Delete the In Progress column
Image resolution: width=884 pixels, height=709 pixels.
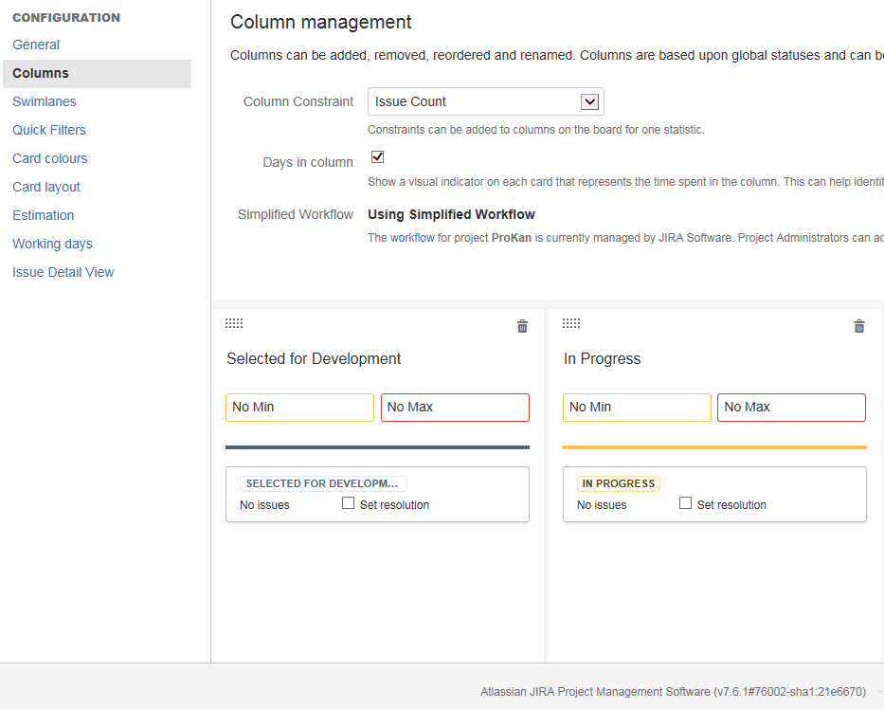point(859,326)
